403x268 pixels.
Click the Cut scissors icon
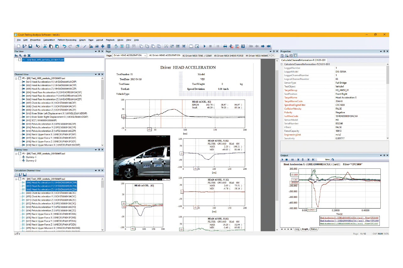(x=45, y=46)
